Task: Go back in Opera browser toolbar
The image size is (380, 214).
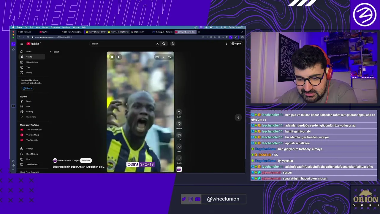Action: point(19,37)
